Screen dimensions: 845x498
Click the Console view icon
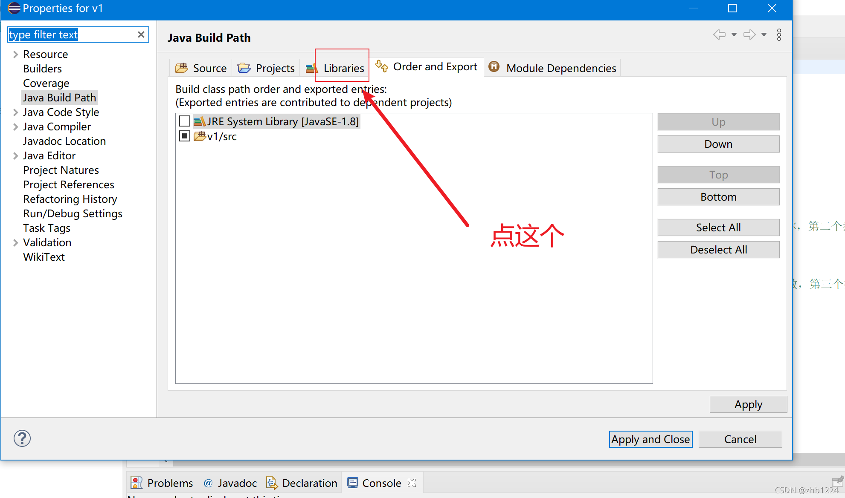pos(352,483)
